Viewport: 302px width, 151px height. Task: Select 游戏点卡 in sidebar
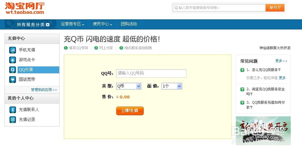pyautogui.click(x=27, y=60)
